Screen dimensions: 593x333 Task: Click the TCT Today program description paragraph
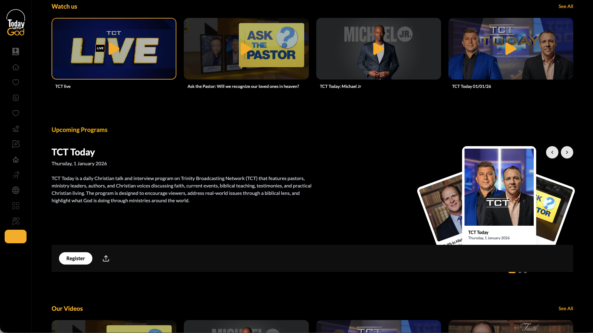coord(182,189)
